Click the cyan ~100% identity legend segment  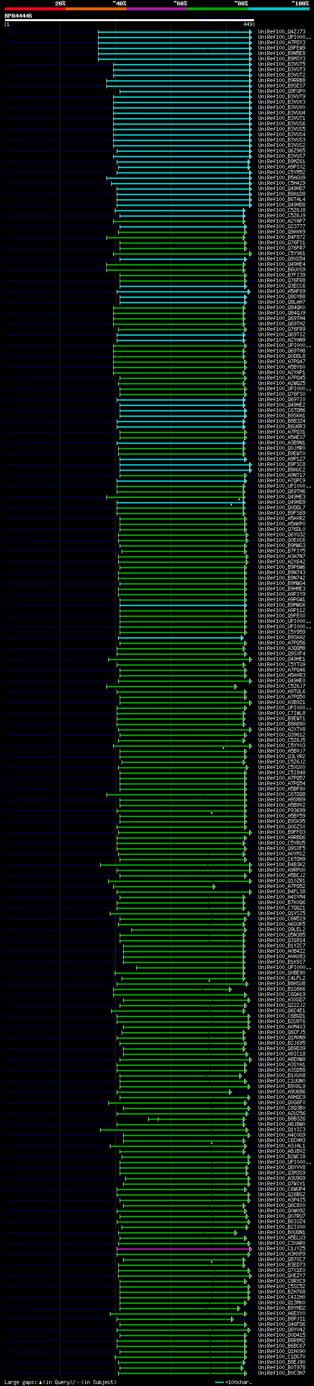point(279,9)
